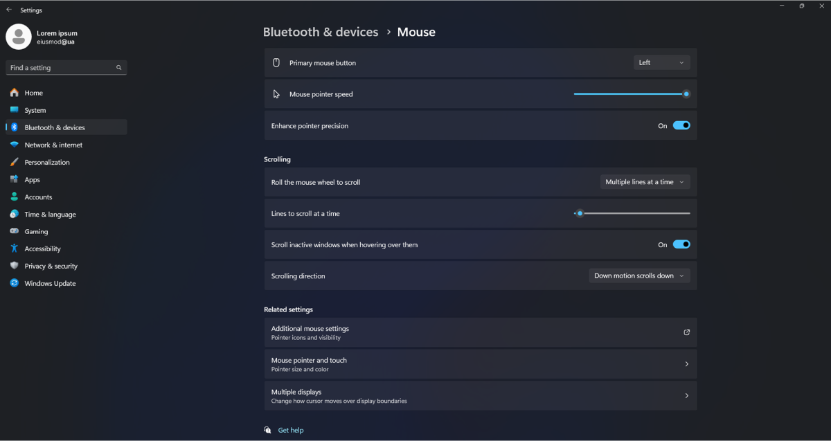Click the Mouse pointer speed slider
This screenshot has height=441, width=831.
(x=630, y=94)
